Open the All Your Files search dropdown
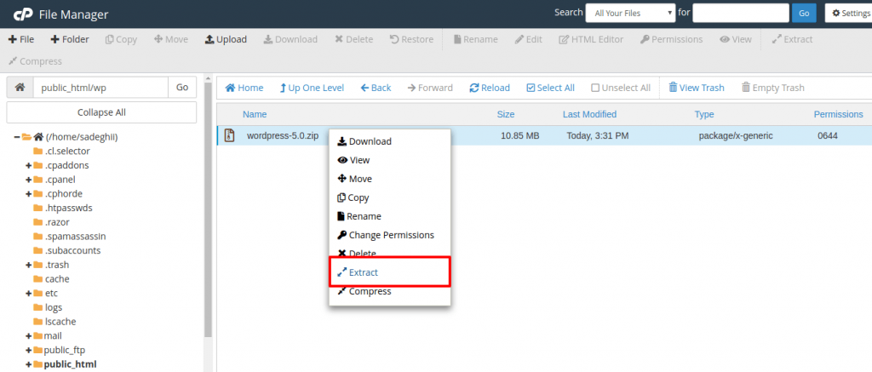Screen dimensions: 872x372 [630, 13]
